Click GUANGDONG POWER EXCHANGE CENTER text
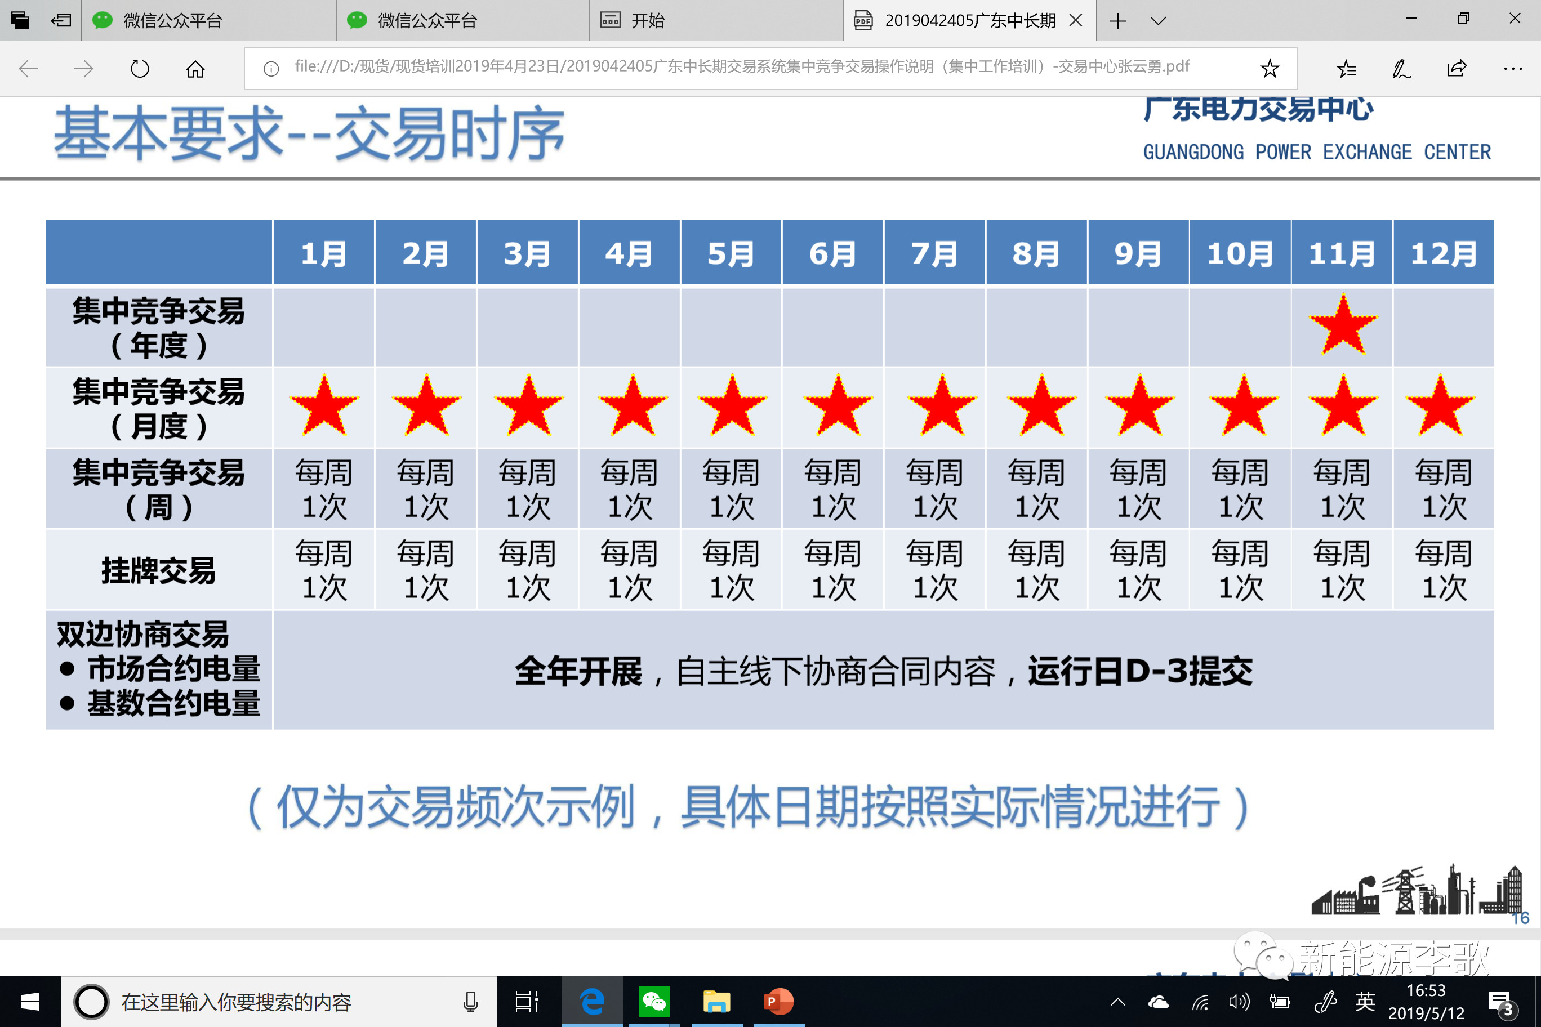Image resolution: width=1541 pixels, height=1027 pixels. point(1317,152)
